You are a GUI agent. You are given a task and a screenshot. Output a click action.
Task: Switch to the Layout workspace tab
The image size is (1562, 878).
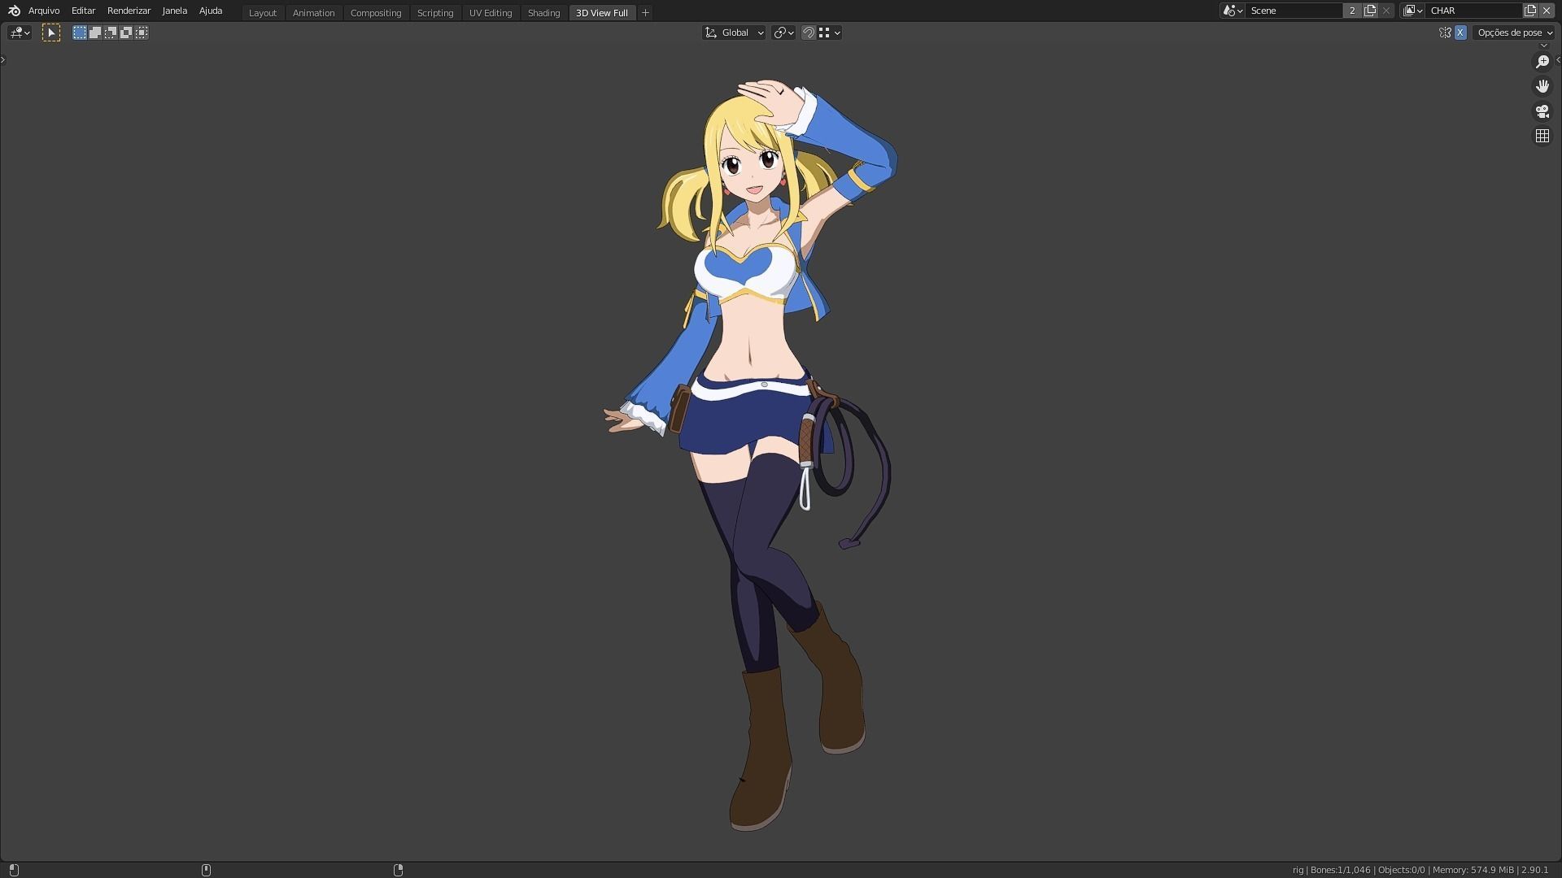pyautogui.click(x=263, y=12)
